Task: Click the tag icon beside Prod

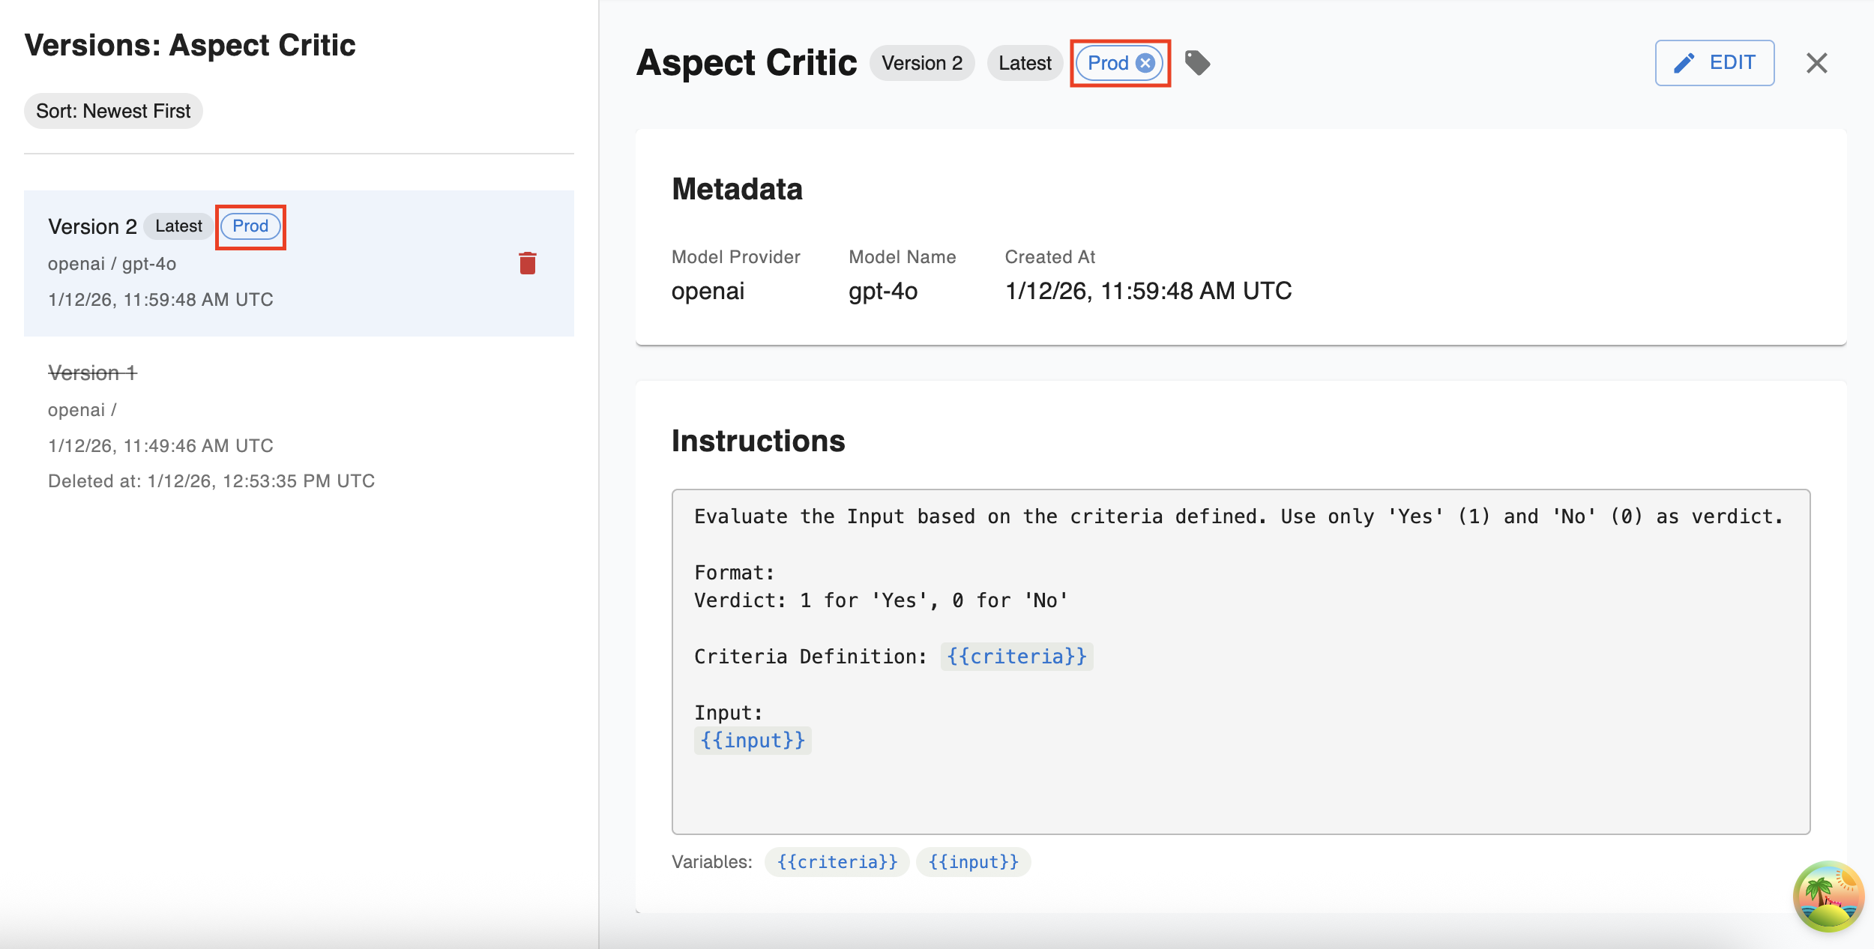Action: click(x=1197, y=63)
